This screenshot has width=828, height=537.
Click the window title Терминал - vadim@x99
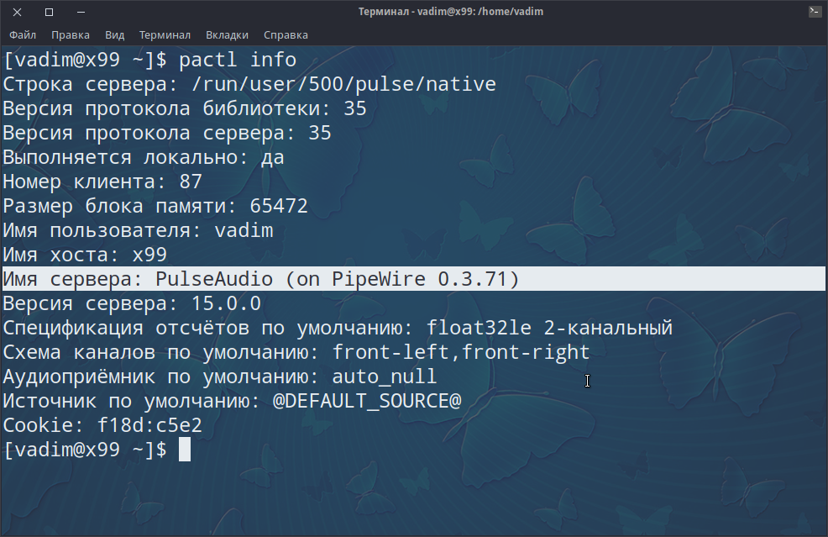pos(450,12)
